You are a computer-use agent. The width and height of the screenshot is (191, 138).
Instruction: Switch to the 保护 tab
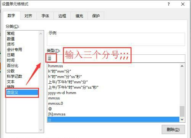click(96, 16)
